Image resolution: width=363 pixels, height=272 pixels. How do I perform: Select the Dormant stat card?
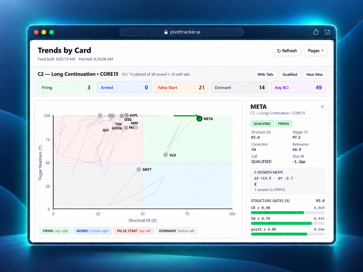tap(239, 87)
